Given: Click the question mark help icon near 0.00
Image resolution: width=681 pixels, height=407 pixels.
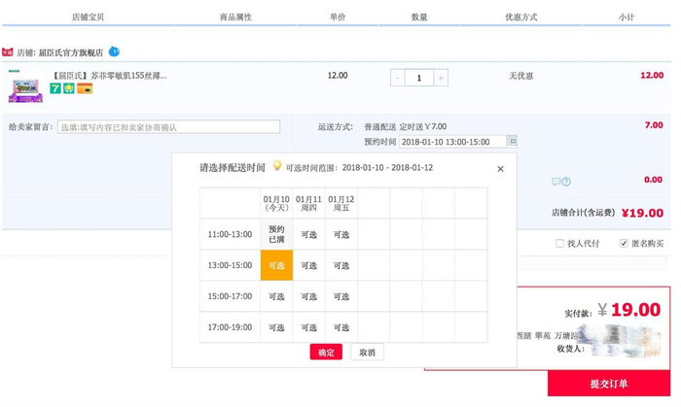Looking at the screenshot, I should click(566, 182).
